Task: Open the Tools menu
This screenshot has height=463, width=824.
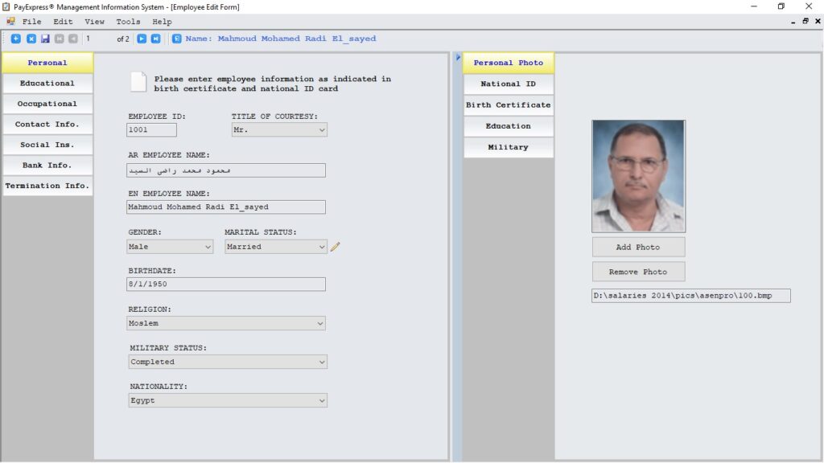Action: click(x=128, y=22)
